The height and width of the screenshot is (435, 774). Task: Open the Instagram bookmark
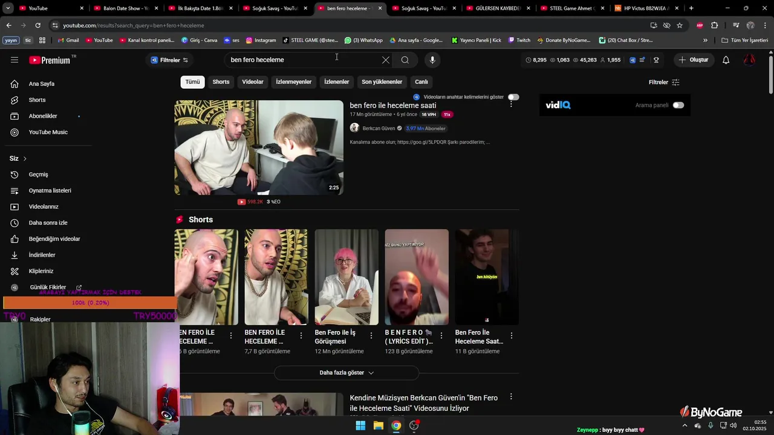pos(261,40)
